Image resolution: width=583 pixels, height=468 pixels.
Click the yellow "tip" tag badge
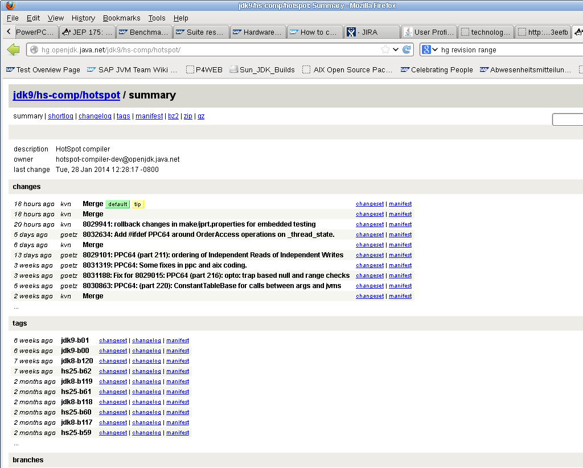tap(138, 204)
